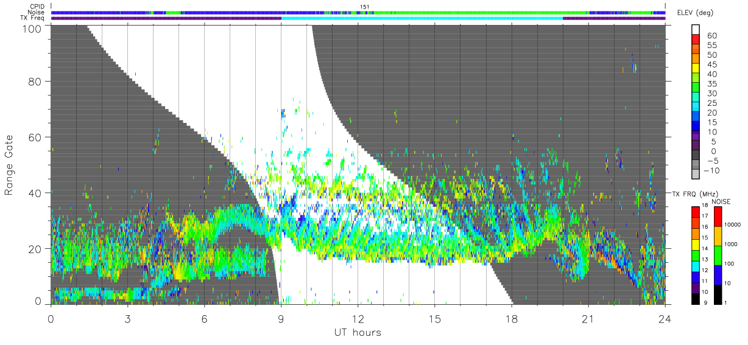Select the yellow segment of the ELEV color bar
This screenshot has width=748, height=345.
[696, 69]
